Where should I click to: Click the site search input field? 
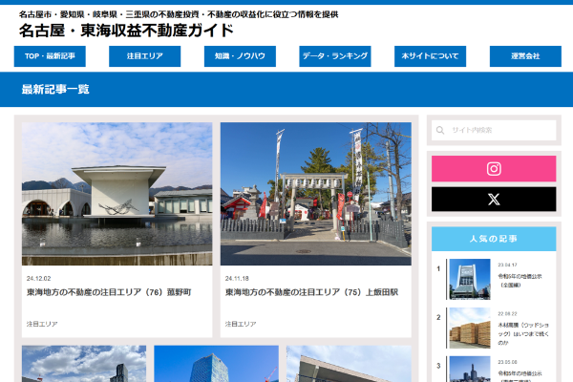tap(501, 131)
